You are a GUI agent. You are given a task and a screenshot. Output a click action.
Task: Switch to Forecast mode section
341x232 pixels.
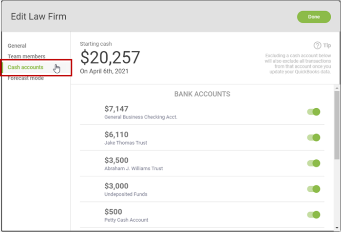pyautogui.click(x=26, y=78)
